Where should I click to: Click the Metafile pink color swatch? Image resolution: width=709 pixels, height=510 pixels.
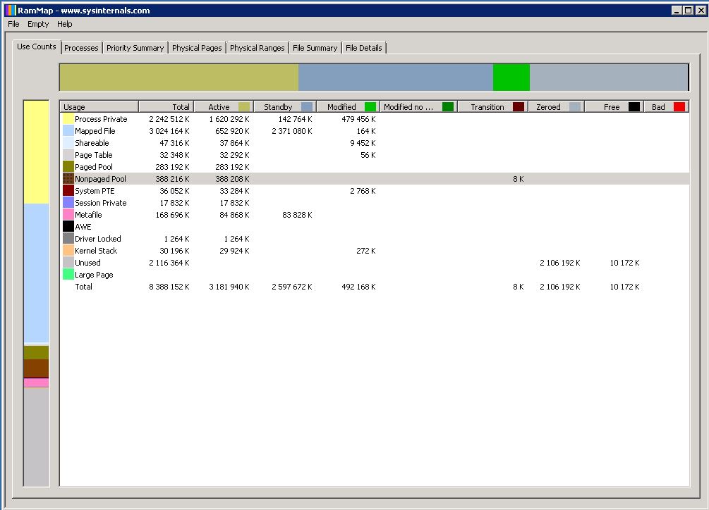pyautogui.click(x=68, y=215)
